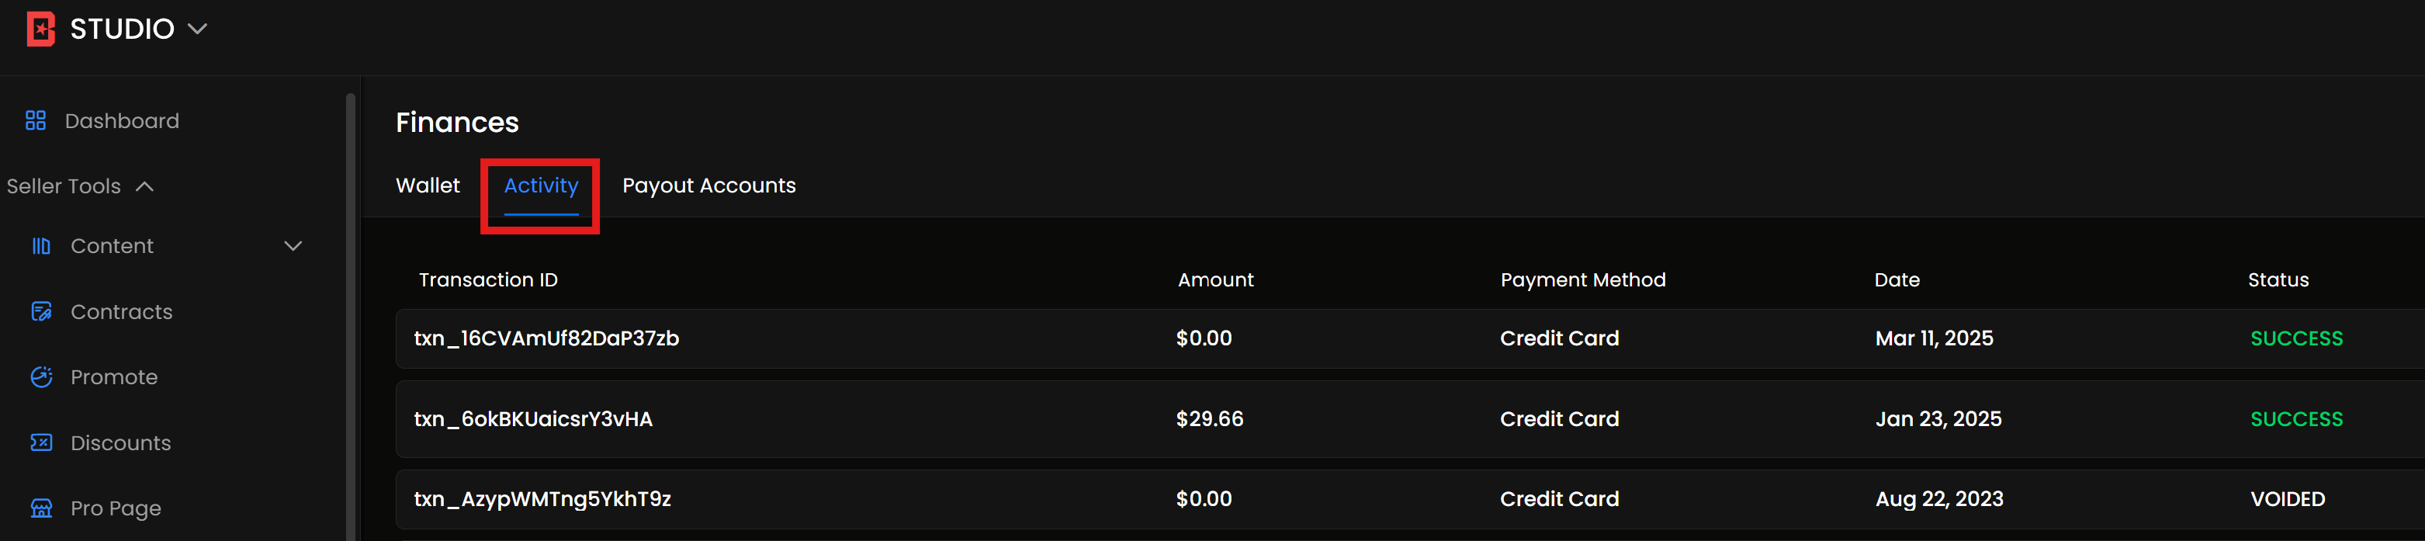Image resolution: width=2425 pixels, height=541 pixels.
Task: Click the Content library icon
Action: pos(41,247)
